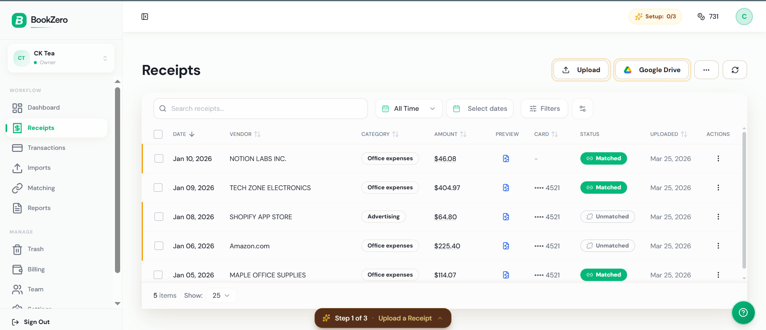Change category of TECH ZONE Office expenses

[x=390, y=188]
